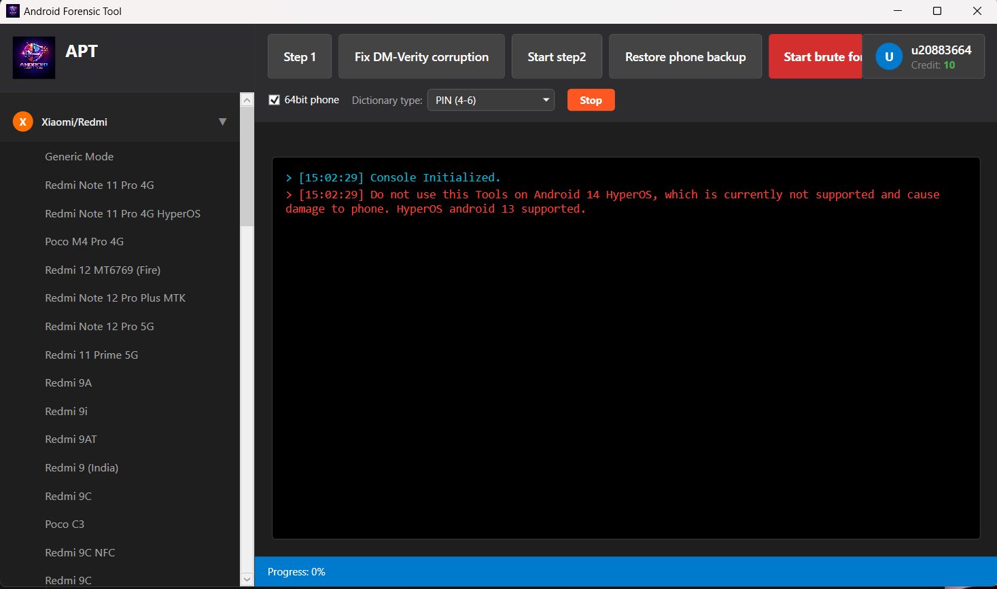Click the Step 1 button
This screenshot has height=589, width=997.
pyautogui.click(x=300, y=56)
